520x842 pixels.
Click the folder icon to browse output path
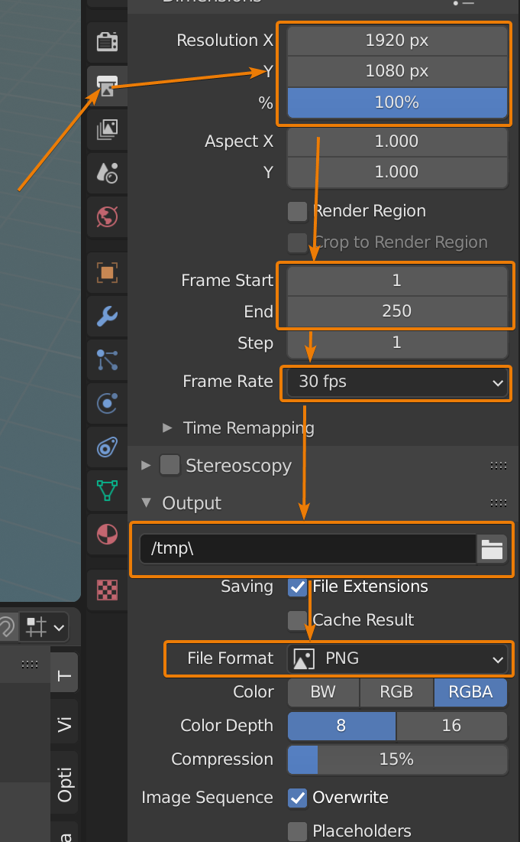pyautogui.click(x=492, y=549)
